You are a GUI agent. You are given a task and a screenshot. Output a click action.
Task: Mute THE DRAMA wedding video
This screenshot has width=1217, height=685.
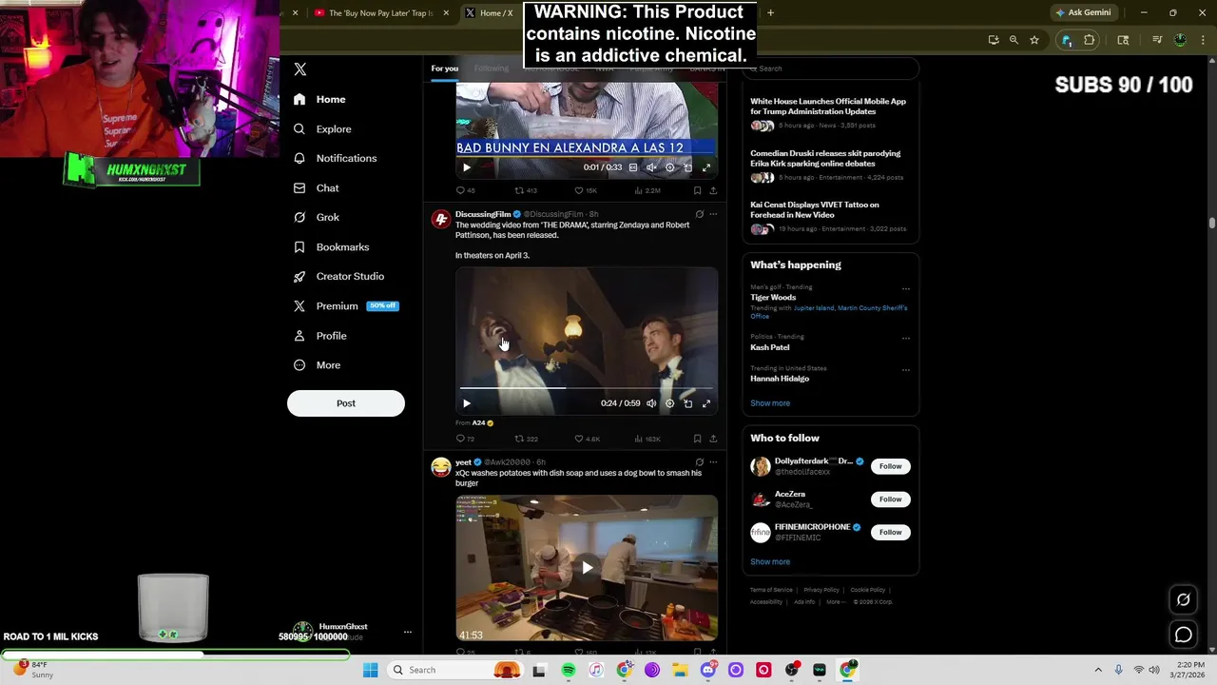click(651, 403)
